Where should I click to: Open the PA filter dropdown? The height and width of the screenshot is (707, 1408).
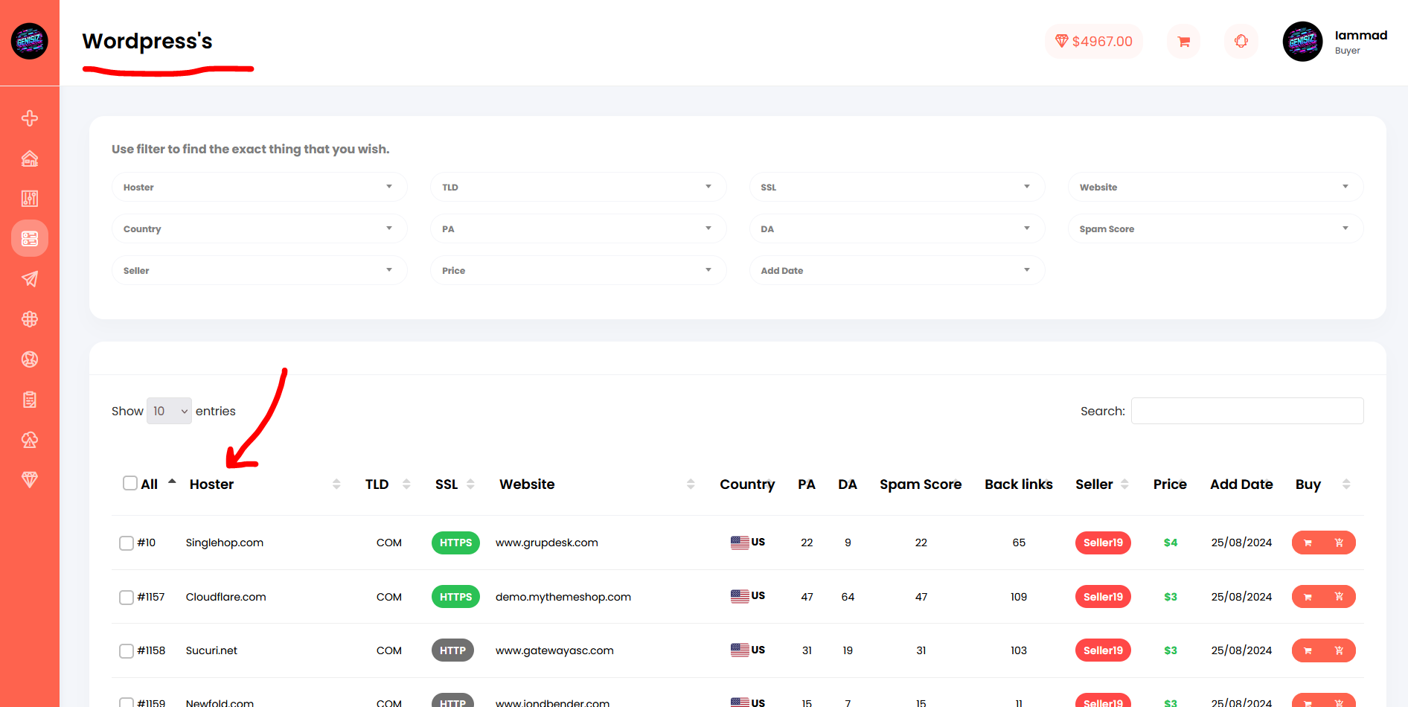(578, 228)
